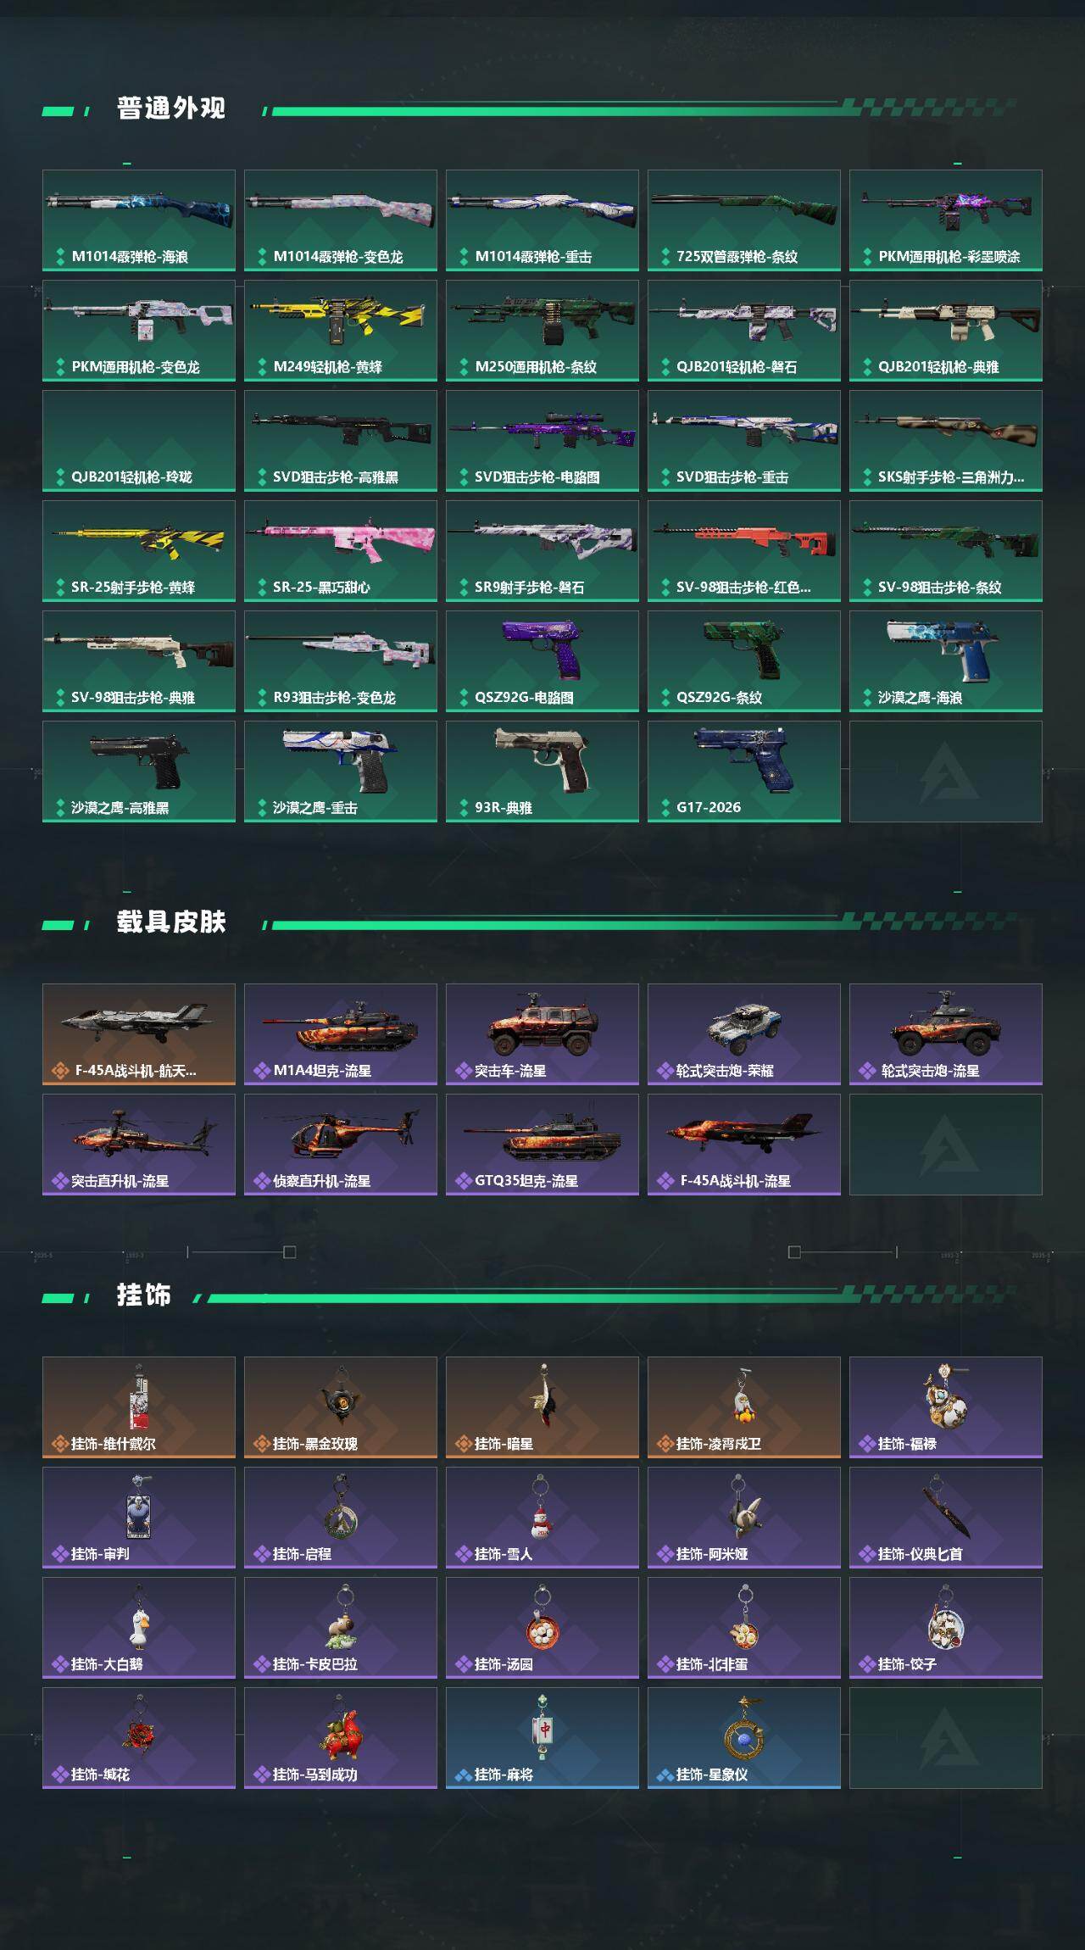Select the pink SR-25-黑巧甜心 skin
The height and width of the screenshot is (1950, 1085).
click(341, 551)
